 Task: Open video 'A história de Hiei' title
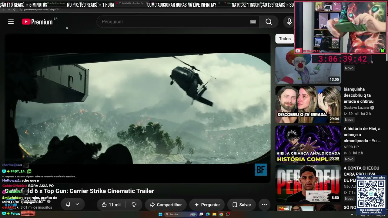[x=362, y=135]
